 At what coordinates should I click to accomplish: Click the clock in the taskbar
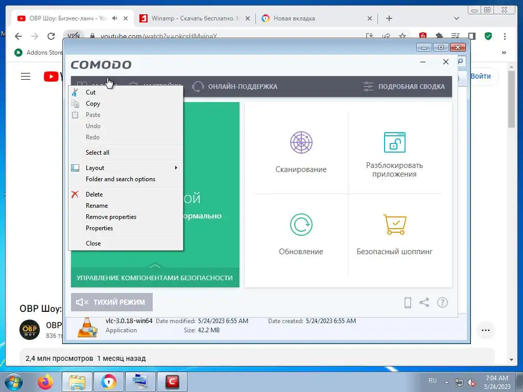click(497, 382)
